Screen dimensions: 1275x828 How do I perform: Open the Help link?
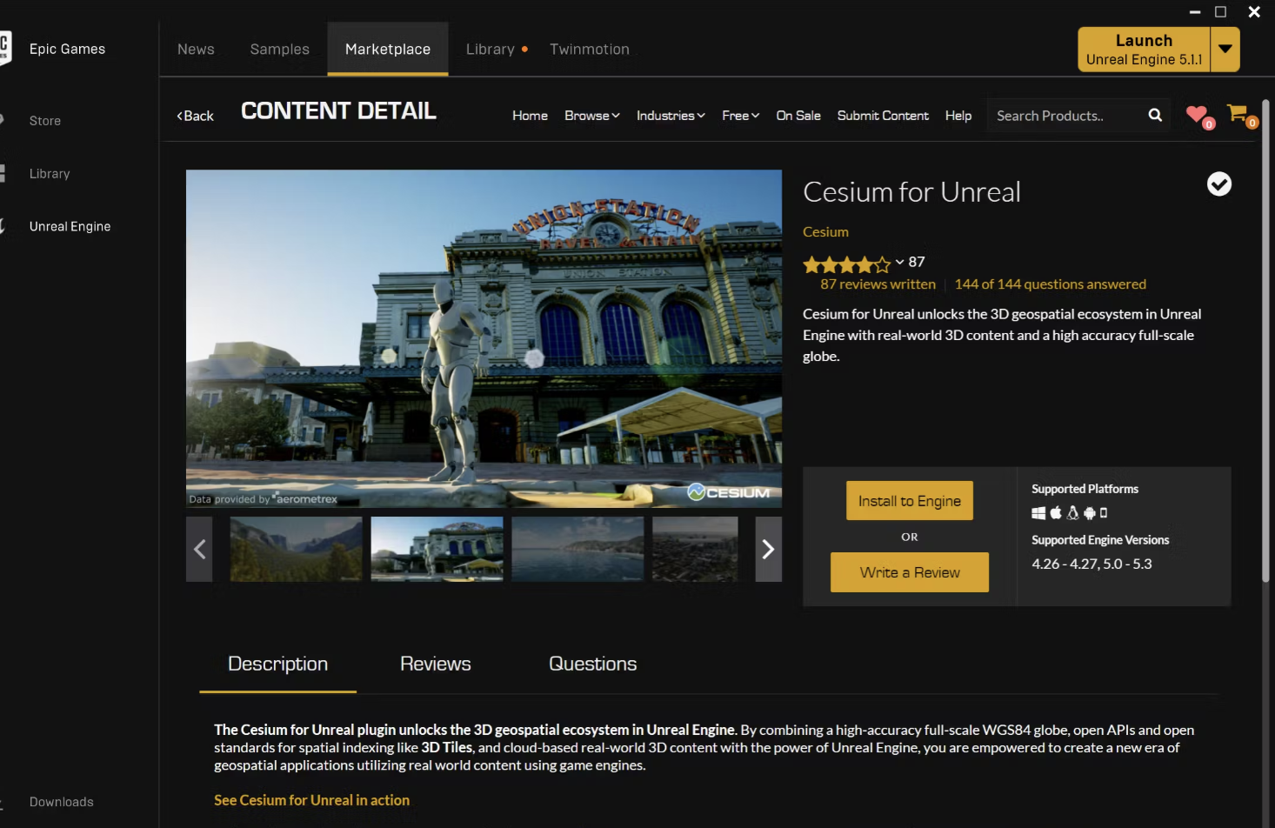click(x=958, y=116)
